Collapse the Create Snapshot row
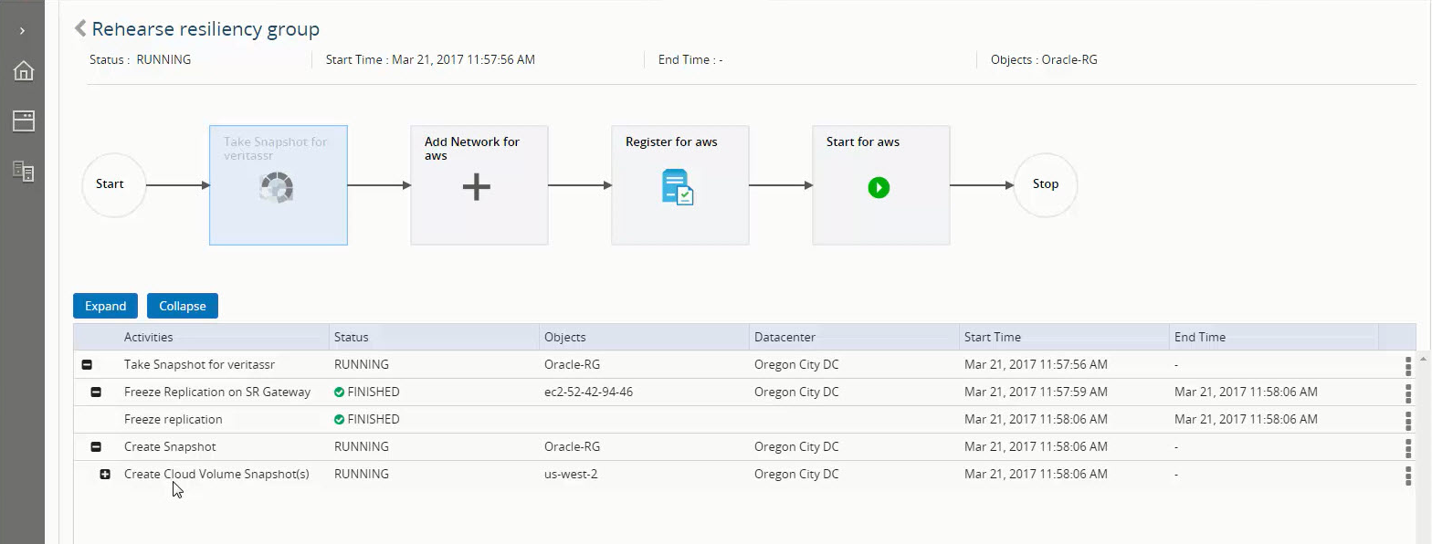Image resolution: width=1432 pixels, height=544 pixels. pos(96,447)
